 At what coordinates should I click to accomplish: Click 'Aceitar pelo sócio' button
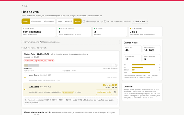104,92
